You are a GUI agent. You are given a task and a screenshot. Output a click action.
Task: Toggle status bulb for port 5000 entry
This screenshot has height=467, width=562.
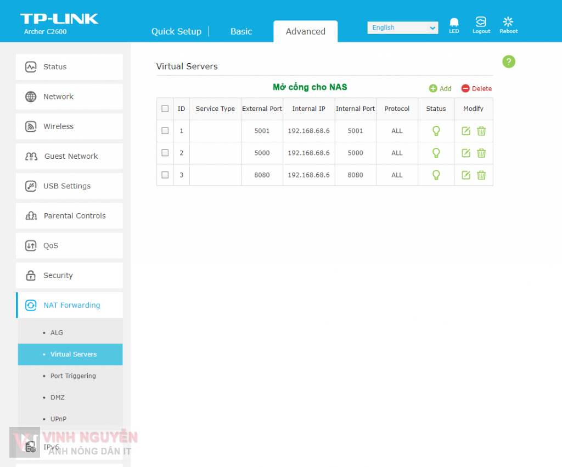(x=436, y=153)
